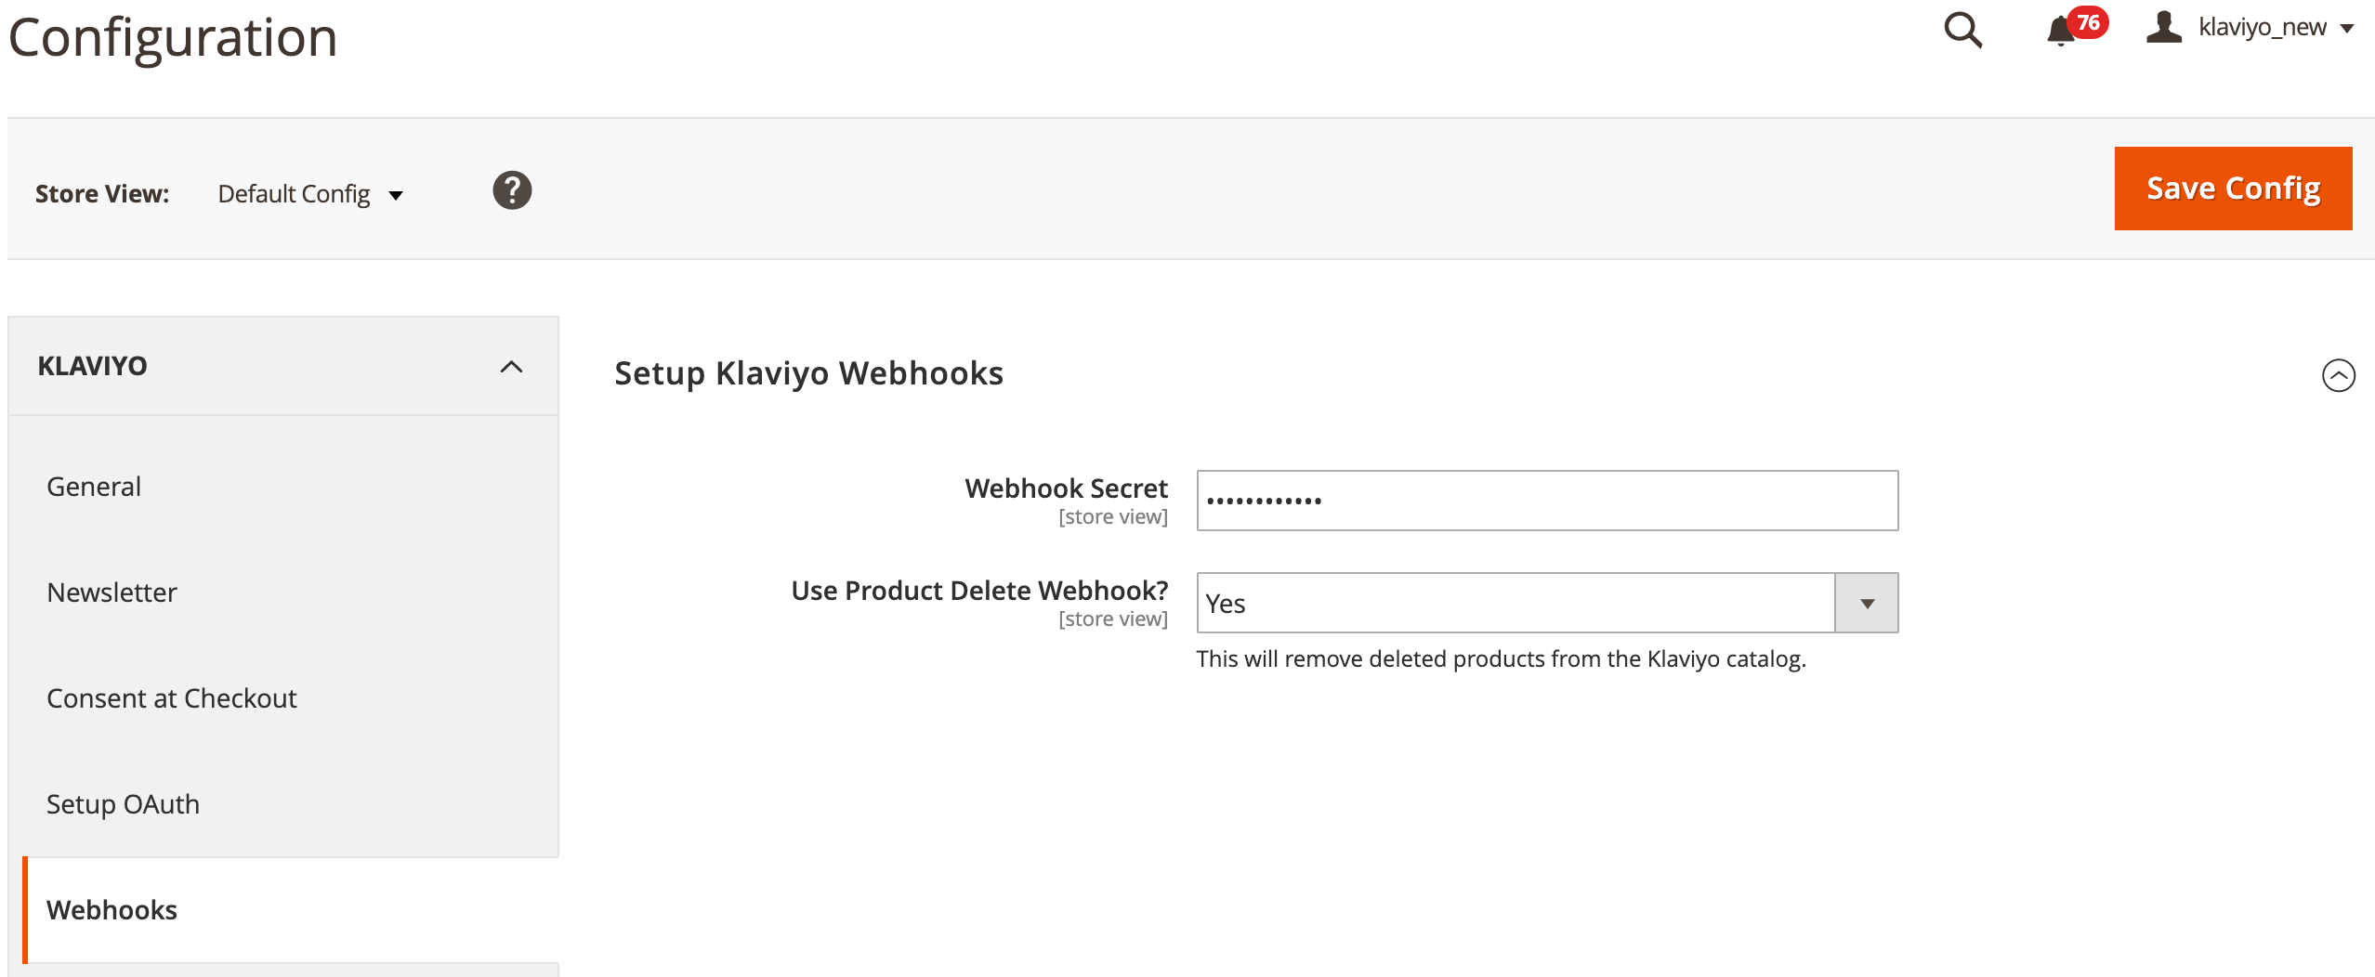Switch to the General settings section
Screen dimensions: 2375x977
[x=93, y=486]
